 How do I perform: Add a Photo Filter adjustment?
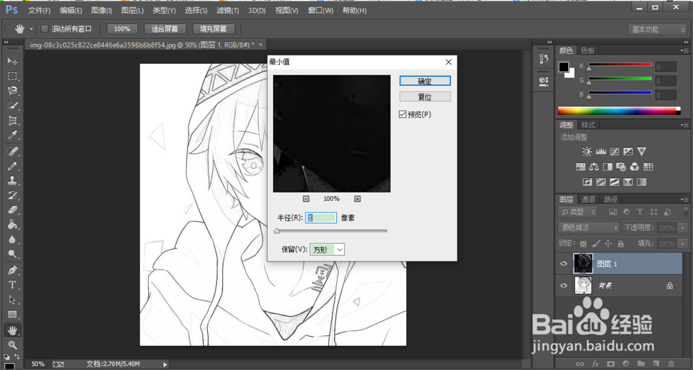(x=622, y=167)
